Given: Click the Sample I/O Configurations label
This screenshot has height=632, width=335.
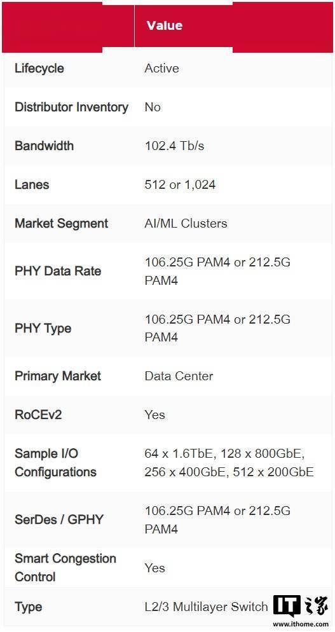Looking at the screenshot, I should pyautogui.click(x=55, y=463).
